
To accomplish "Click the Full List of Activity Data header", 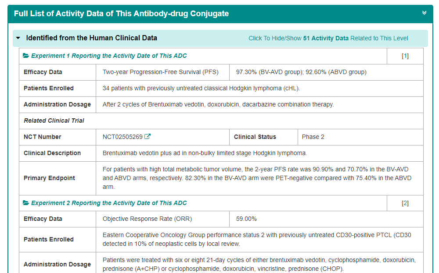I will [121, 14].
